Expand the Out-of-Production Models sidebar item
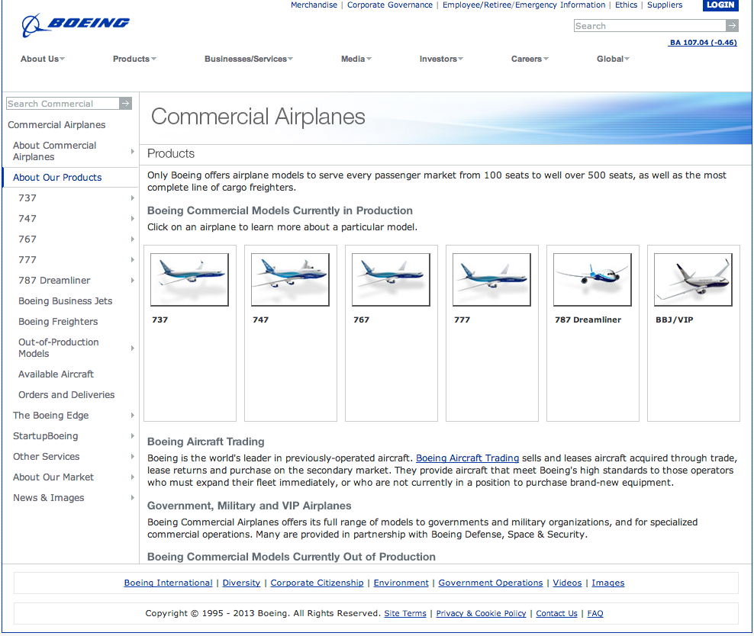This screenshot has height=636, width=754. coord(59,348)
